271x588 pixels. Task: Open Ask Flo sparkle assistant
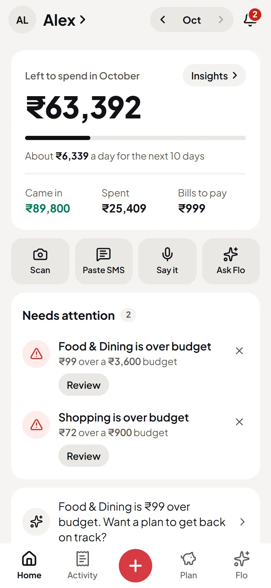231,261
